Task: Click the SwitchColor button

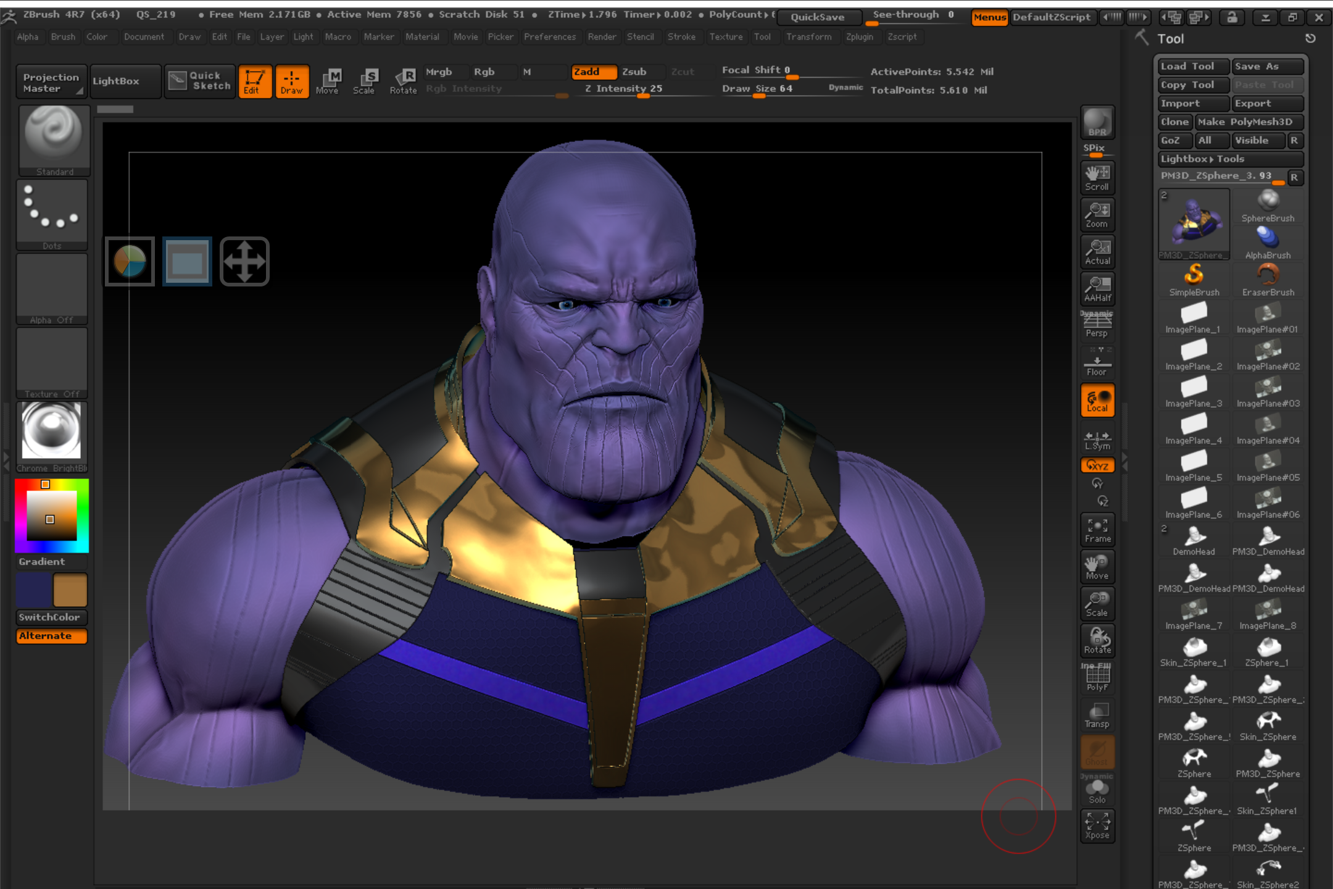Action: [x=52, y=617]
